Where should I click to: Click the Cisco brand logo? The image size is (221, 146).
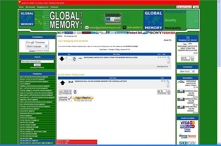[79, 33]
